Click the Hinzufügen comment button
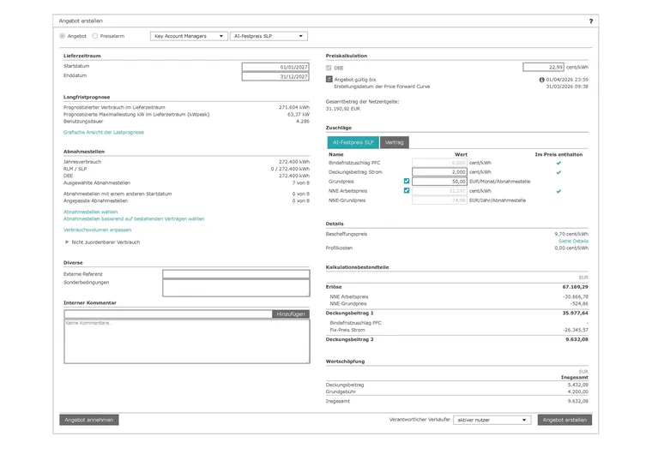Screen dimensions: 652x460 tap(291, 314)
